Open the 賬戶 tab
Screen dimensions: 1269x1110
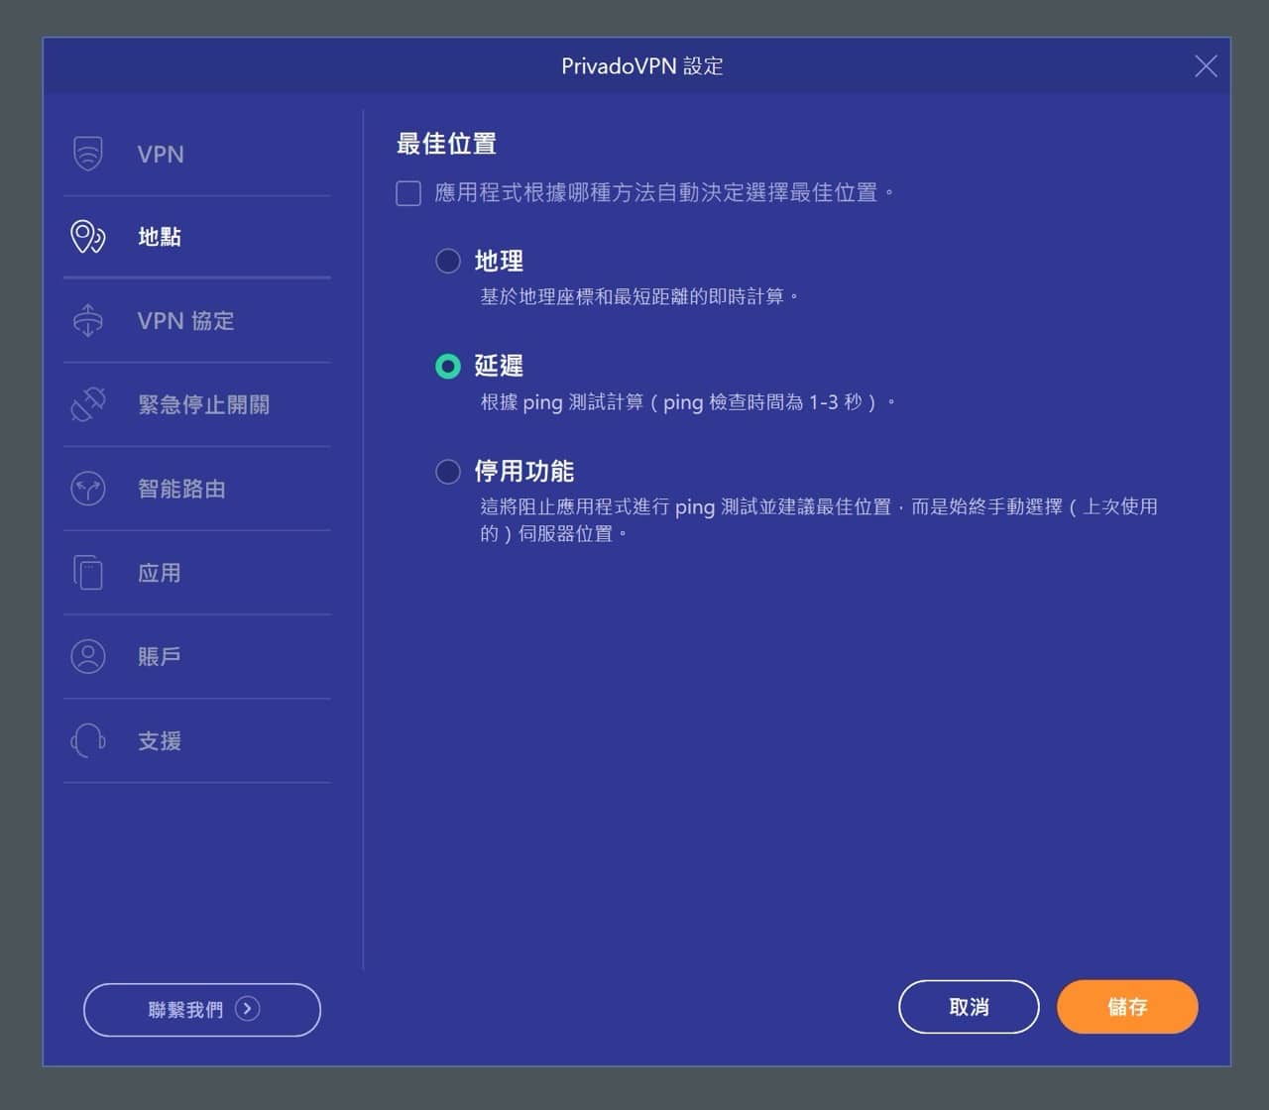[197, 656]
